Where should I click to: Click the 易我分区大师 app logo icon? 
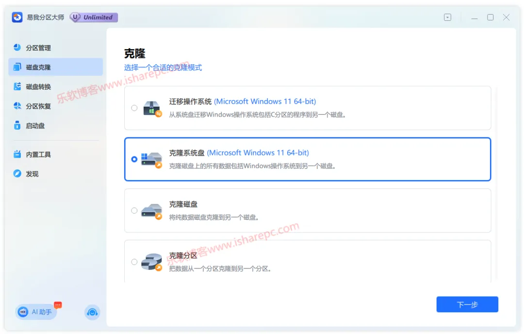click(17, 17)
